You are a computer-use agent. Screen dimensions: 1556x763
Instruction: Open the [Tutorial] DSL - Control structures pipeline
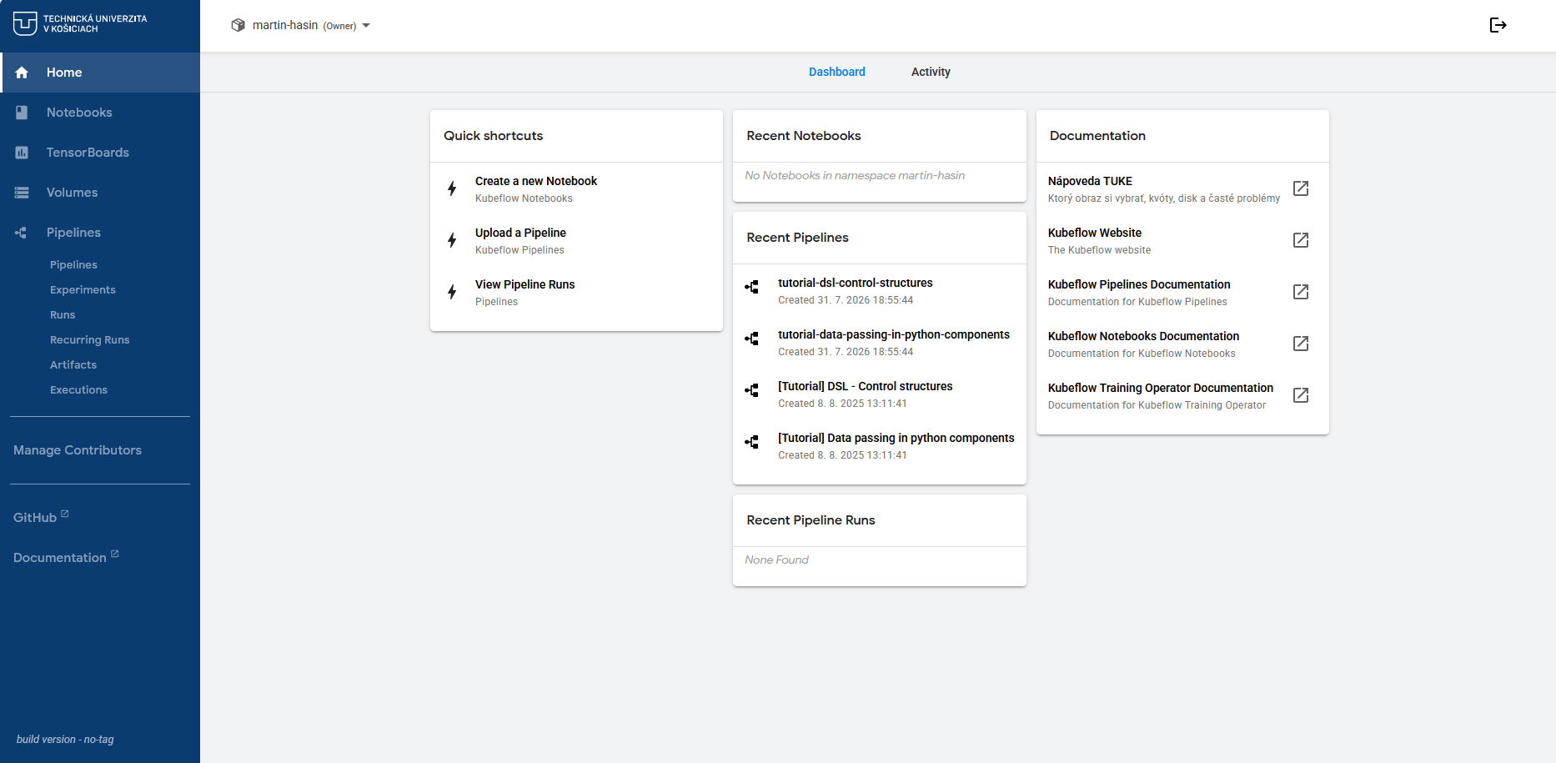pyautogui.click(x=880, y=394)
